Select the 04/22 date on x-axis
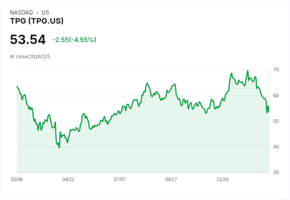 68,180
